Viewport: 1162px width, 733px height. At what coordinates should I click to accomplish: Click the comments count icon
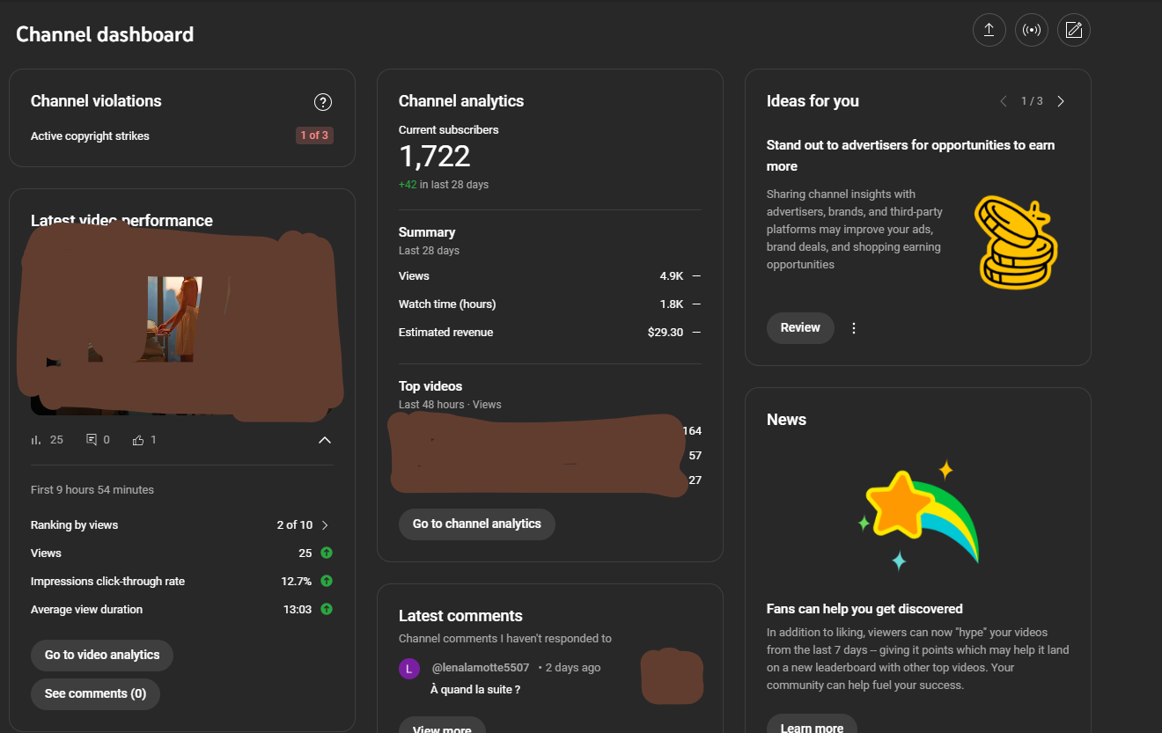coord(92,439)
